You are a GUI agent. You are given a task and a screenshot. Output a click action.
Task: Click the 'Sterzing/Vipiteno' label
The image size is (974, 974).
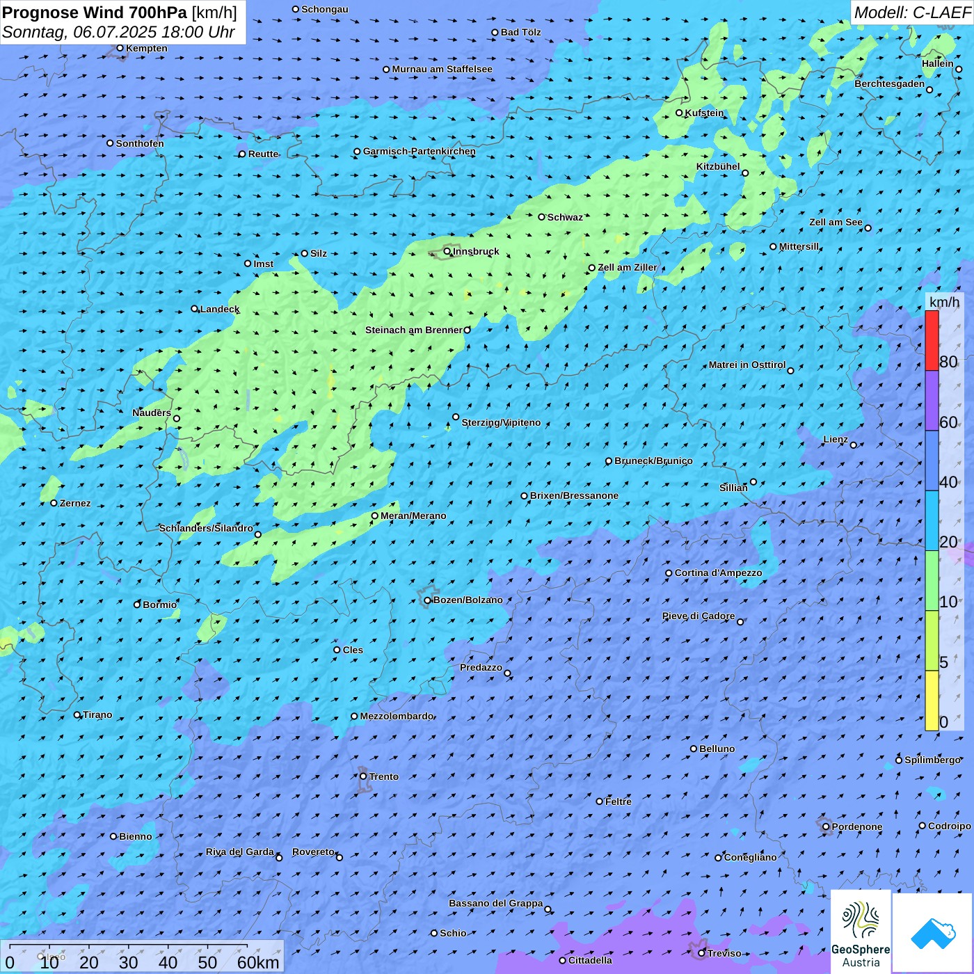[501, 422]
